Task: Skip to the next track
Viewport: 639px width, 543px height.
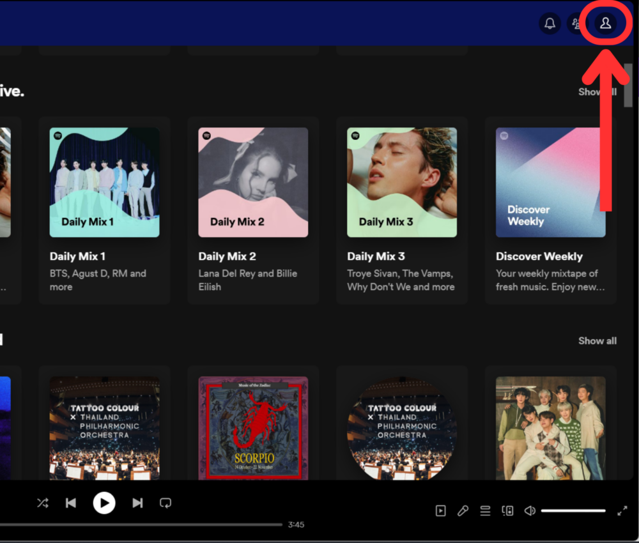Action: point(137,503)
